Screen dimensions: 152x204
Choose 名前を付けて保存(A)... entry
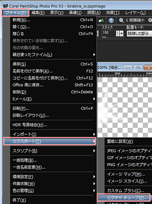point(53,71)
